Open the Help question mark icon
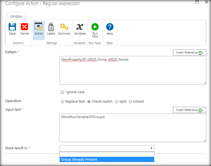This screenshot has height=166, width=211. pos(110,27)
